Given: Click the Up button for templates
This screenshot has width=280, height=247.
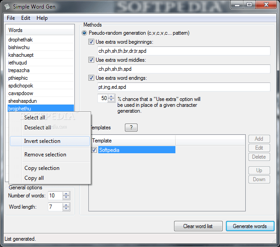Looking at the screenshot, I should click(259, 170).
